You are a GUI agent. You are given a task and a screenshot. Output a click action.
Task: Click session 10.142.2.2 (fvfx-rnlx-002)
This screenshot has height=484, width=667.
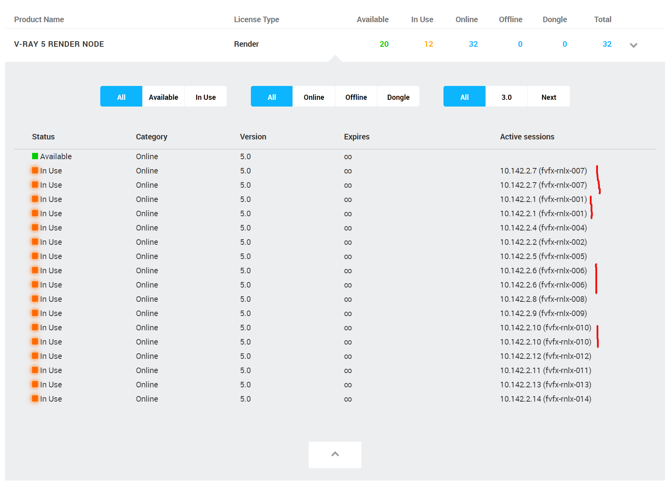click(543, 242)
